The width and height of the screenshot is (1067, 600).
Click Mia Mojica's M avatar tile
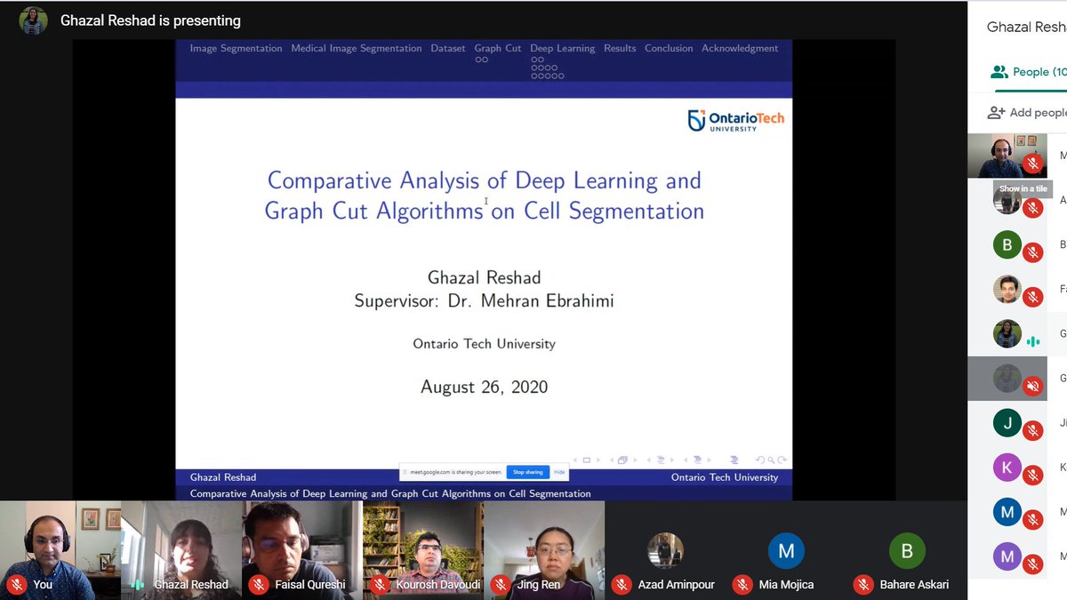pyautogui.click(x=786, y=551)
